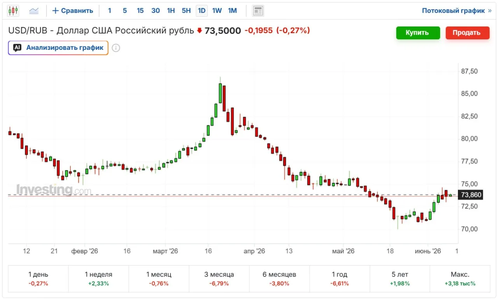
Task: Click the green Купить button
Action: 418,33
